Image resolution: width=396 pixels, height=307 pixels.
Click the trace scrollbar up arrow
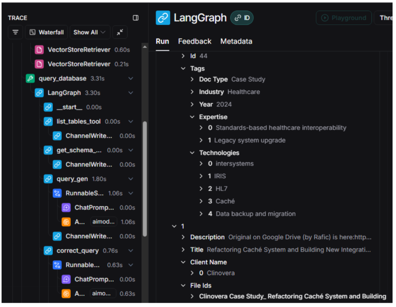click(x=145, y=47)
